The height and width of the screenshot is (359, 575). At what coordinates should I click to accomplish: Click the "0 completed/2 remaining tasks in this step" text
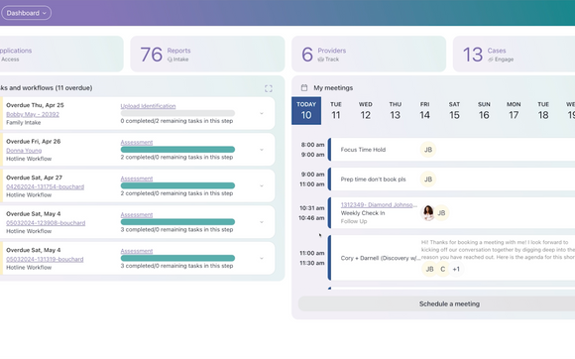[x=176, y=121]
